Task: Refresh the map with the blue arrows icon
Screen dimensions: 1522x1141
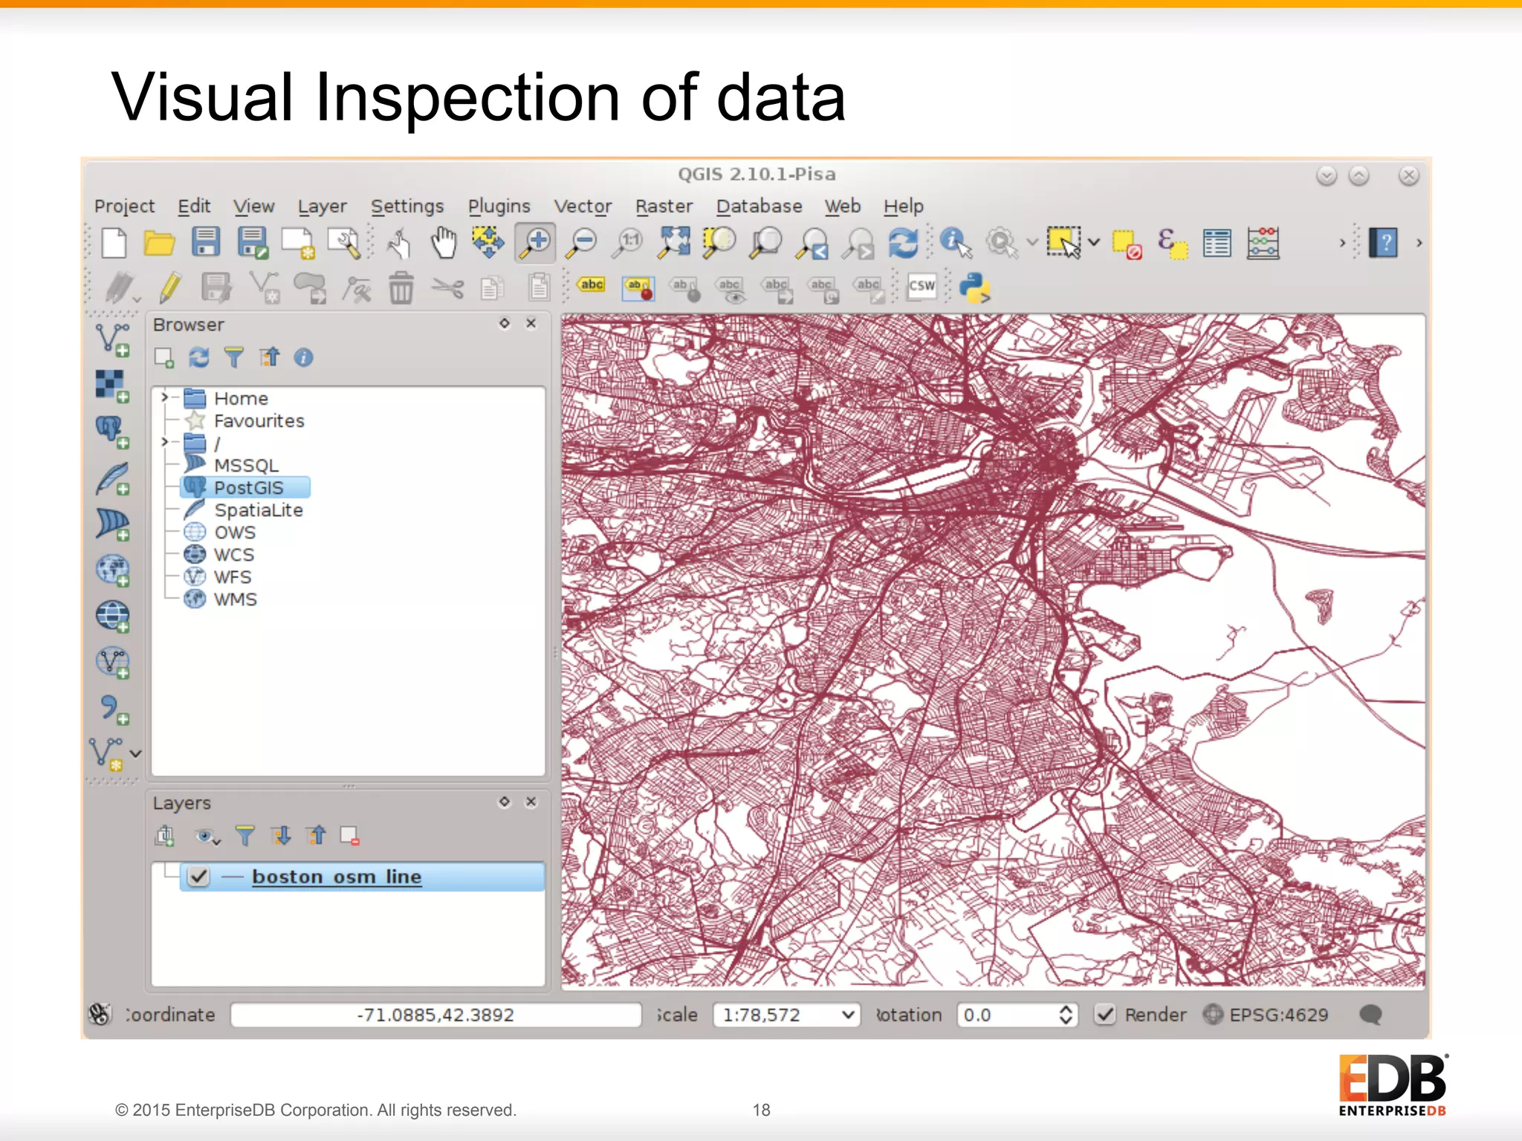Action: click(903, 243)
